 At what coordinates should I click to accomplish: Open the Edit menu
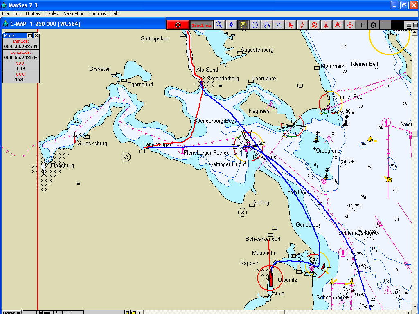pyautogui.click(x=17, y=13)
